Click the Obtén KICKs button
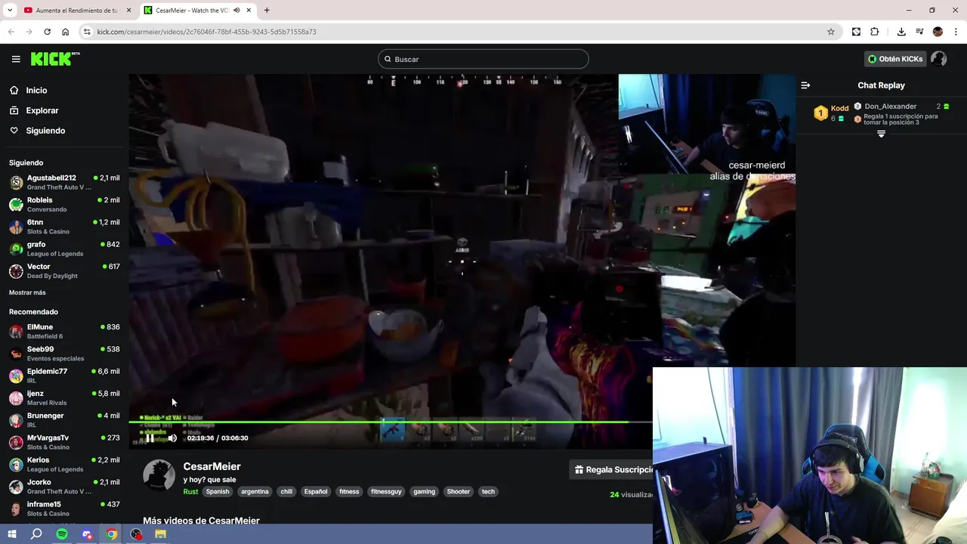Screen dimensions: 967x544 (x=895, y=59)
